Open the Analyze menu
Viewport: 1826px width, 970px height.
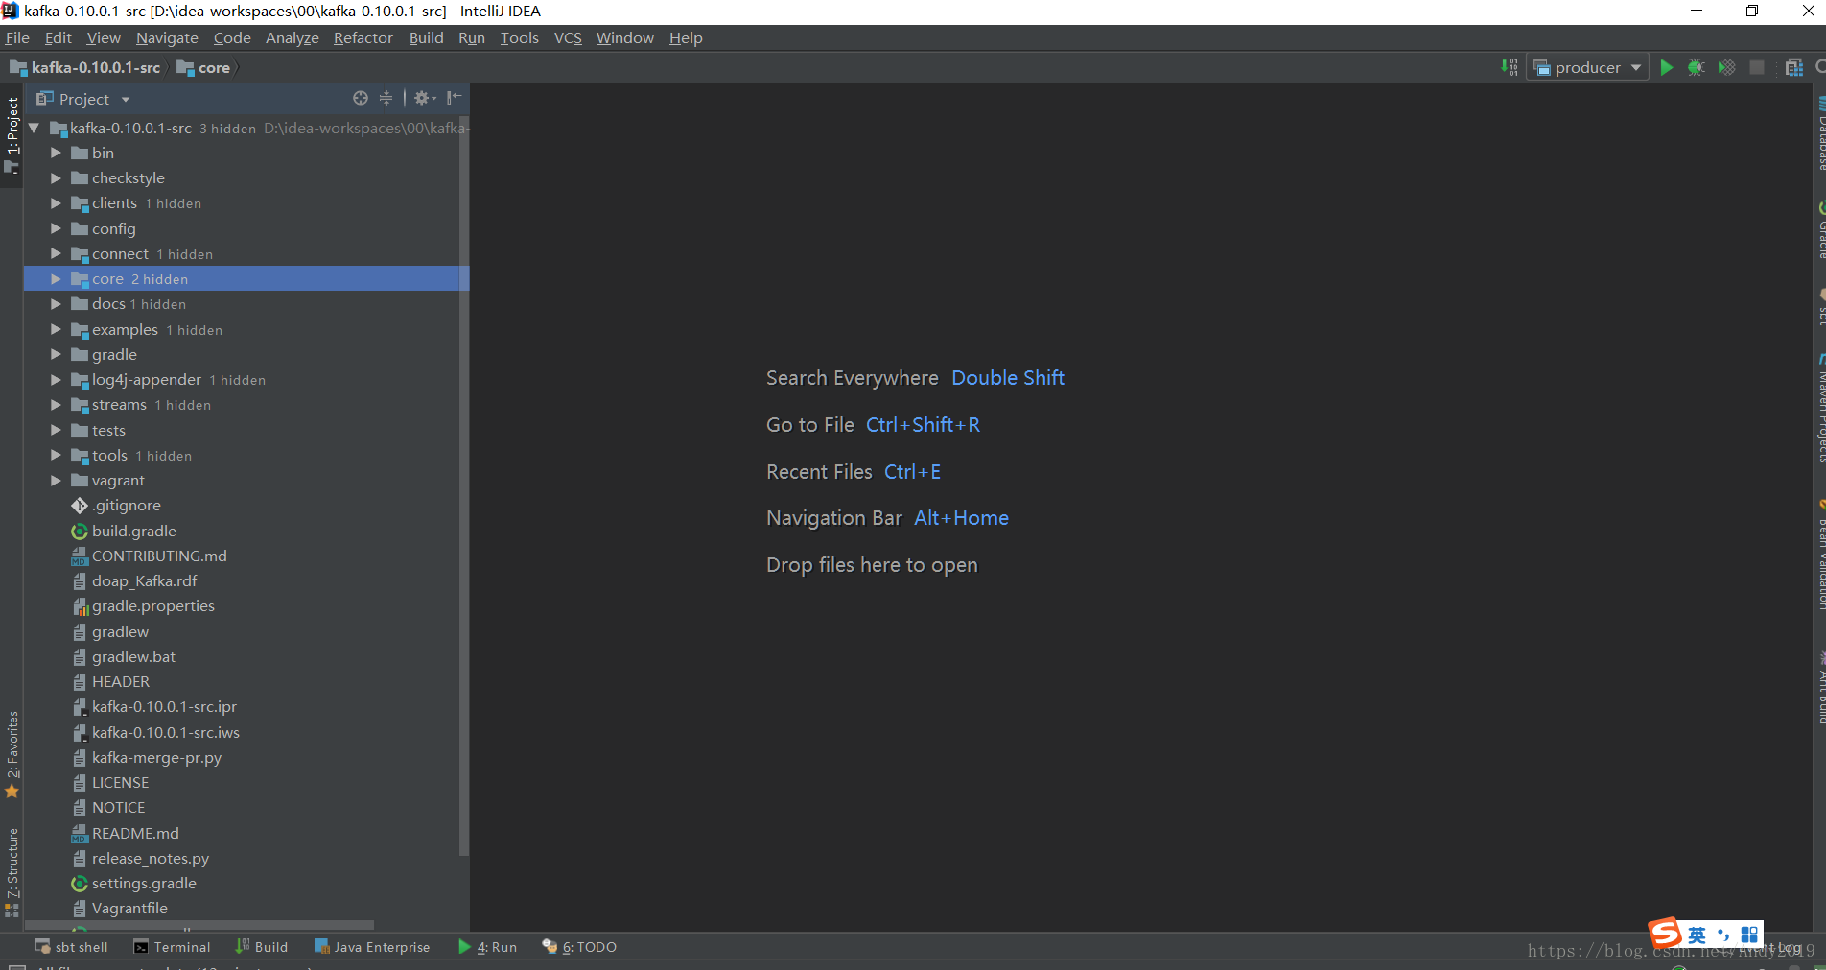tap(293, 37)
